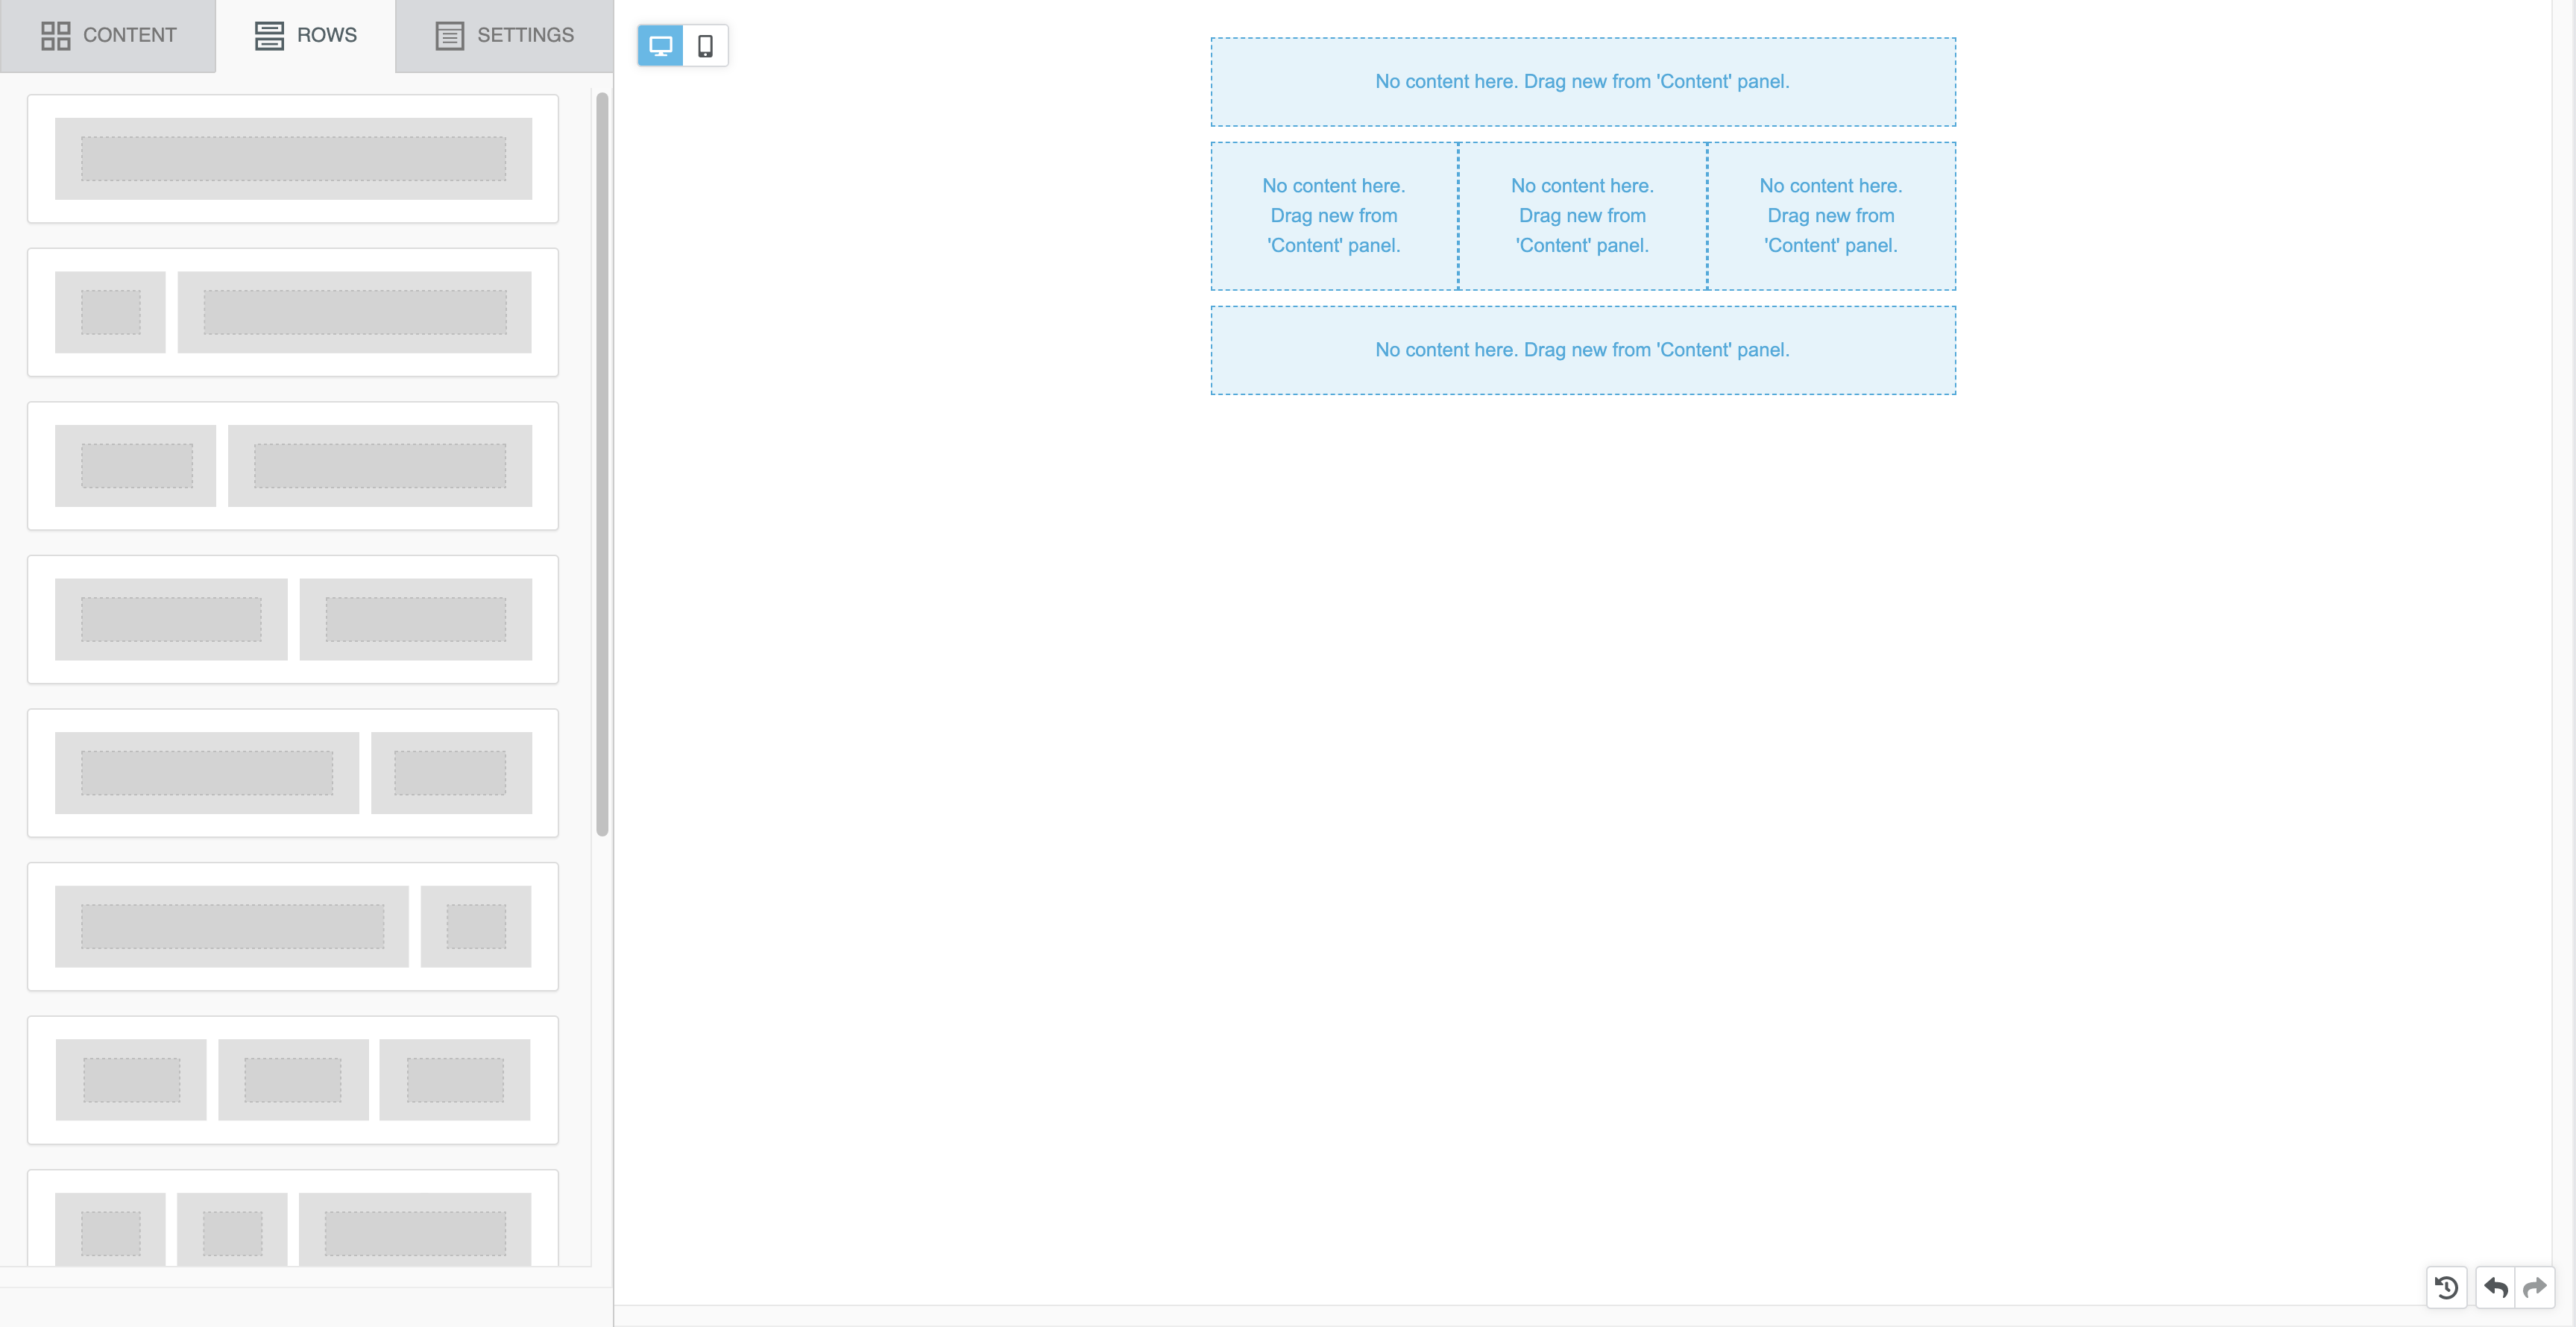Open the Rows tab
The width and height of the screenshot is (2576, 1327).
(x=306, y=36)
